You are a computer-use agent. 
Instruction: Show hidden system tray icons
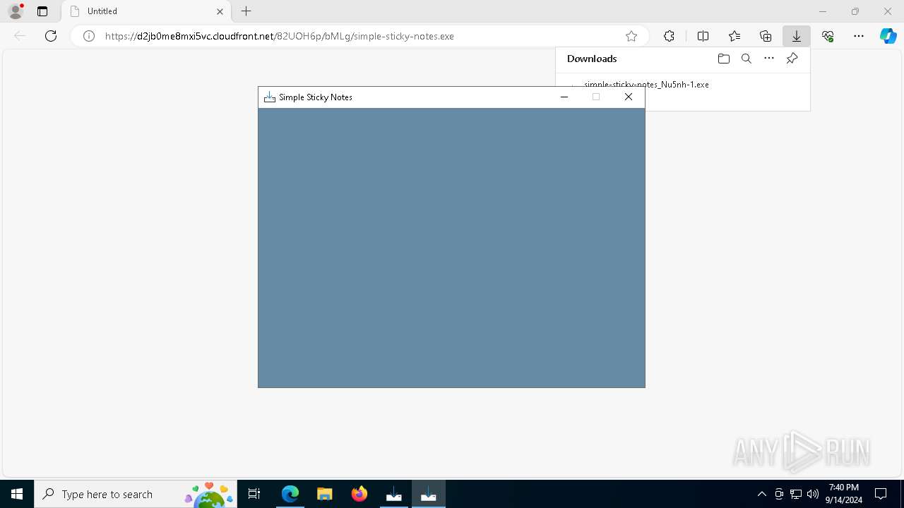click(761, 494)
